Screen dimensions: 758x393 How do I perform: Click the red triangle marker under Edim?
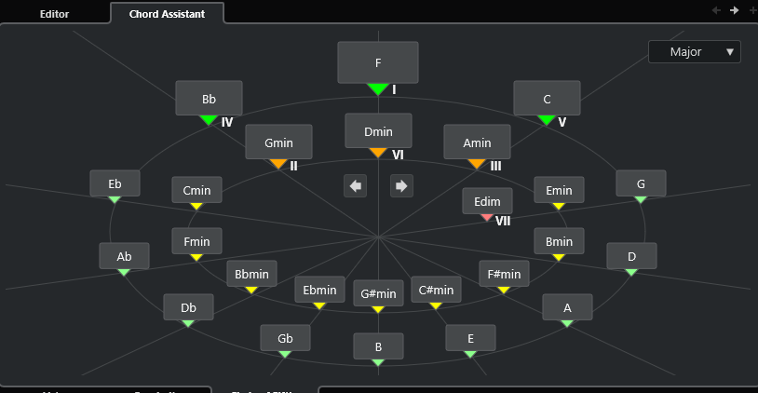pos(486,217)
